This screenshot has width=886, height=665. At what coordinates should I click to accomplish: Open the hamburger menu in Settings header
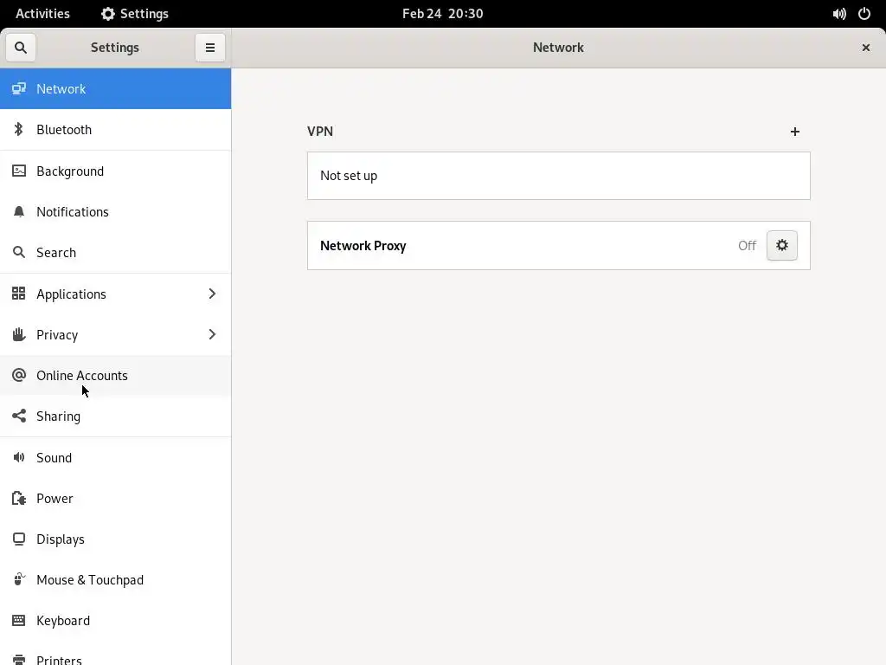[x=210, y=48]
